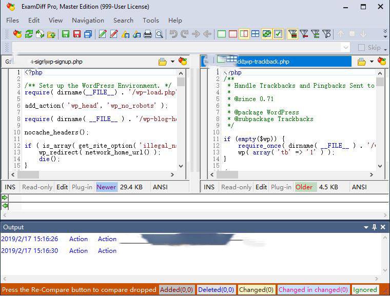Close the Output panel
390x296 pixels.
click(383, 227)
